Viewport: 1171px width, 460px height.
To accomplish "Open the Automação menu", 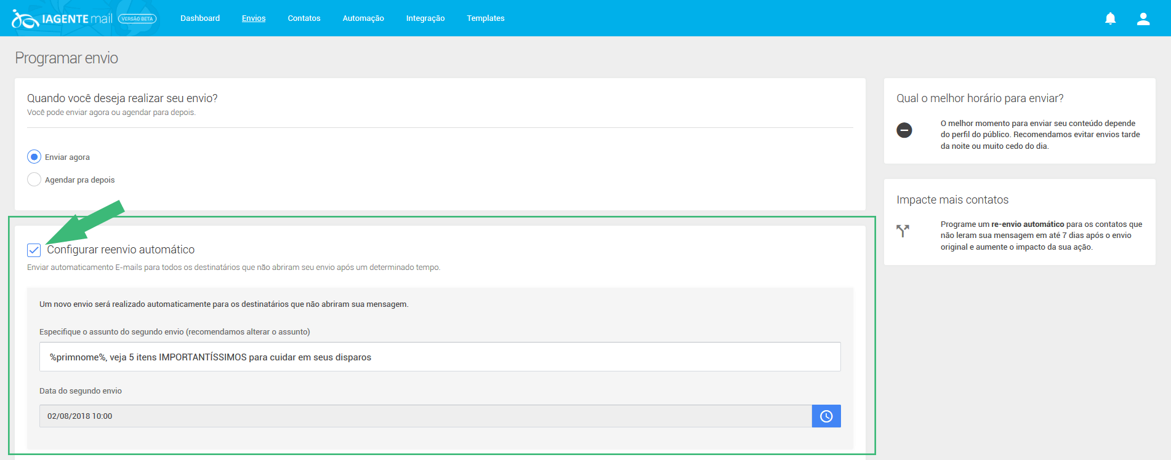I will click(x=363, y=18).
